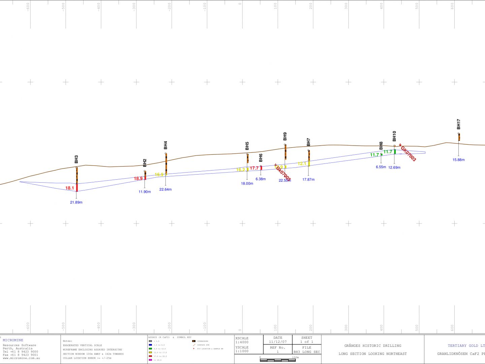Screen dimensions: 485x364
Task: Select the BH9 drillhole label
Action: pyautogui.click(x=285, y=136)
